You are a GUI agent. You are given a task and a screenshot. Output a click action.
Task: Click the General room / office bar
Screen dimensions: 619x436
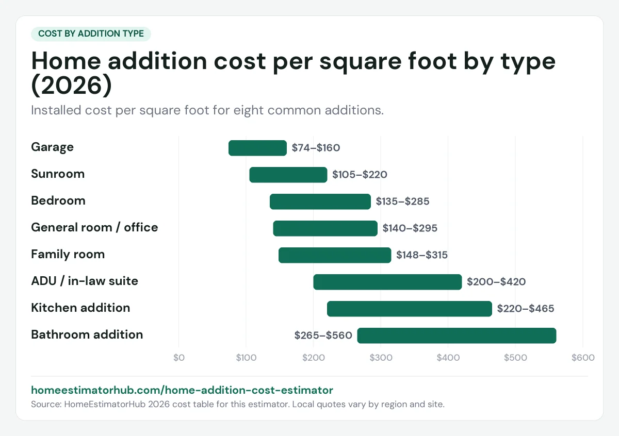[x=325, y=228]
